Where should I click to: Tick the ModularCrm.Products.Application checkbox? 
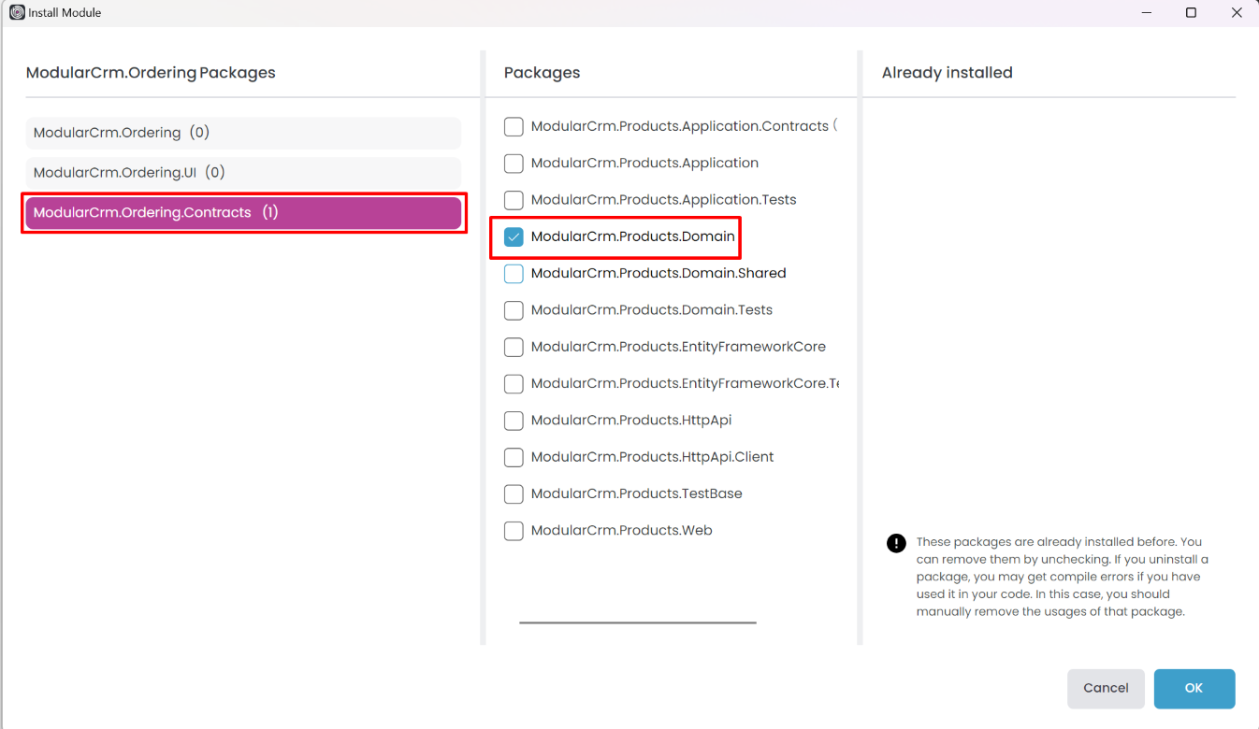(514, 164)
